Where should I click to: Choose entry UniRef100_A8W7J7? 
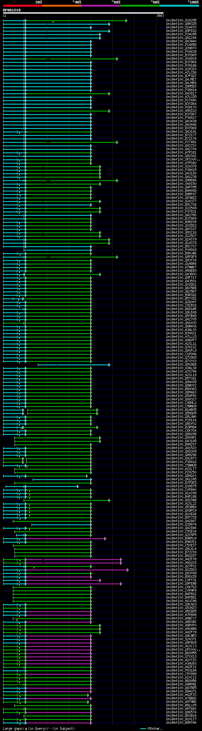point(181,618)
